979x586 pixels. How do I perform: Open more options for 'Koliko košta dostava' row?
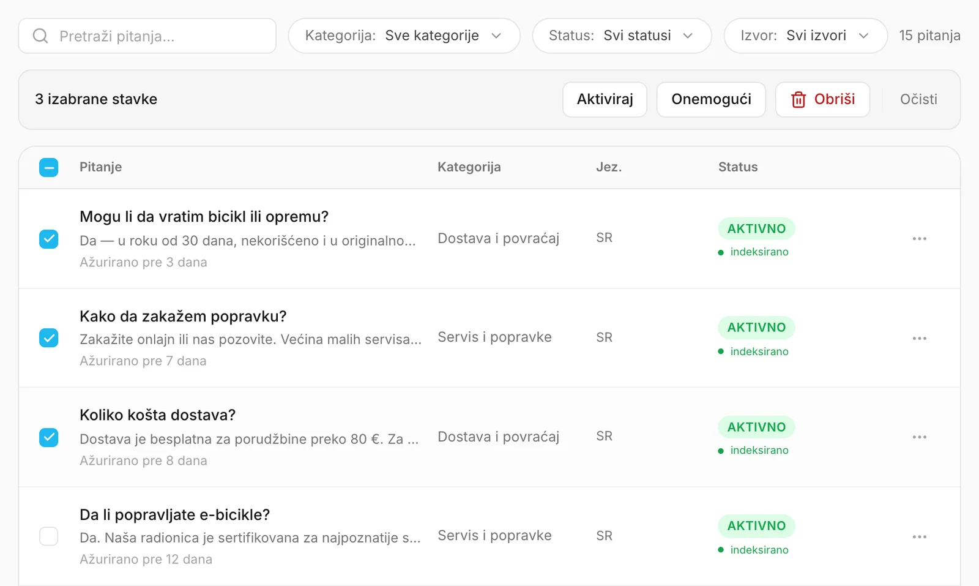pos(919,437)
